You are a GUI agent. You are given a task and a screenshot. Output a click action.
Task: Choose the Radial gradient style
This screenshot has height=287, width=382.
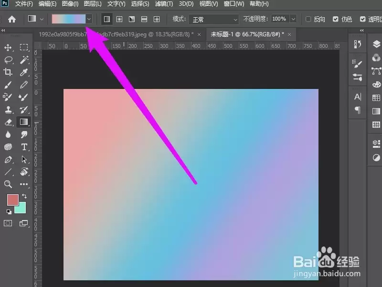(119, 19)
